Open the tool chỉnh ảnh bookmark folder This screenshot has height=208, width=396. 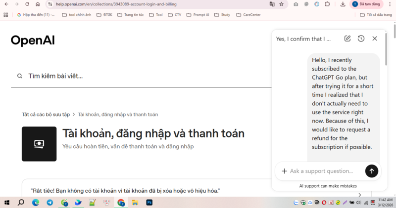point(77,15)
